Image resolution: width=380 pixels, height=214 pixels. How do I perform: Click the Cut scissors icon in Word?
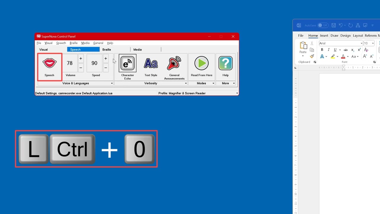[x=312, y=43]
